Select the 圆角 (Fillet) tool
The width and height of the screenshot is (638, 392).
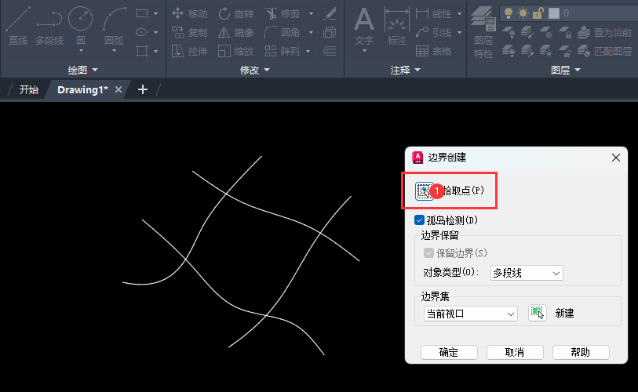tap(283, 32)
